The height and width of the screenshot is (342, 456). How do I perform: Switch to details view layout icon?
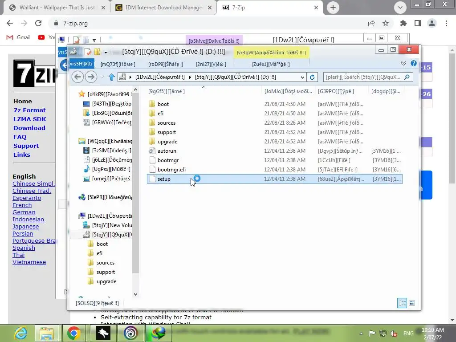pos(402,303)
